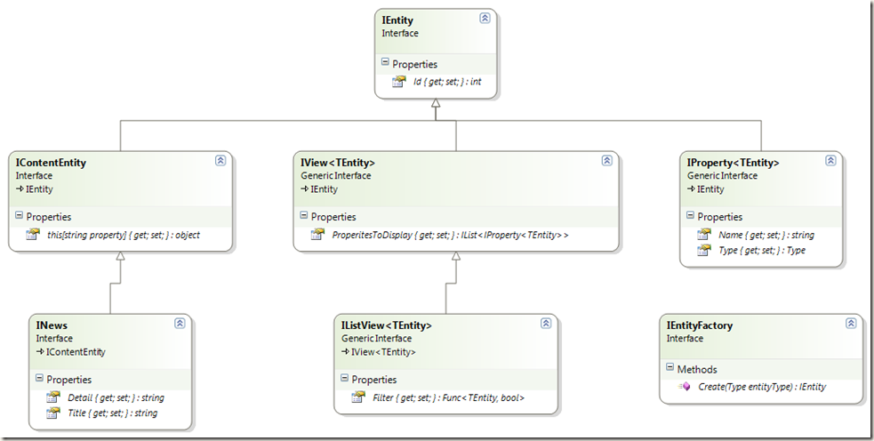Click the inheritance arrowhead below IContentEntity
The height and width of the screenshot is (441, 874).
[x=120, y=256]
